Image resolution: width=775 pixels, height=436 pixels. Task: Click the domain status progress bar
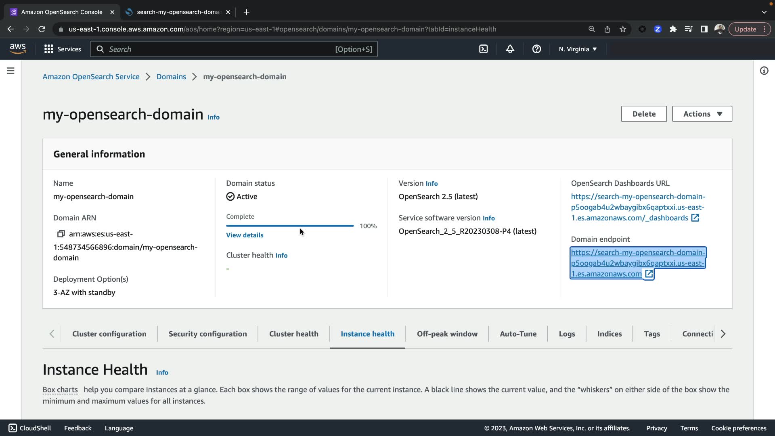[290, 226]
